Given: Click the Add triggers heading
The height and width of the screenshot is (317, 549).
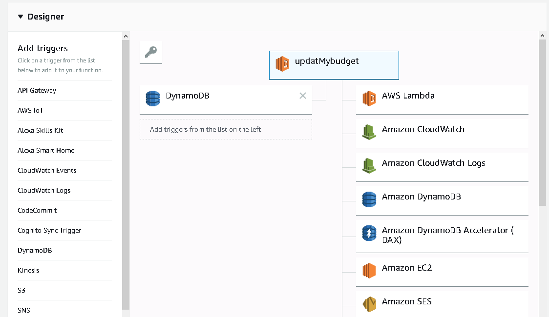Looking at the screenshot, I should [42, 48].
